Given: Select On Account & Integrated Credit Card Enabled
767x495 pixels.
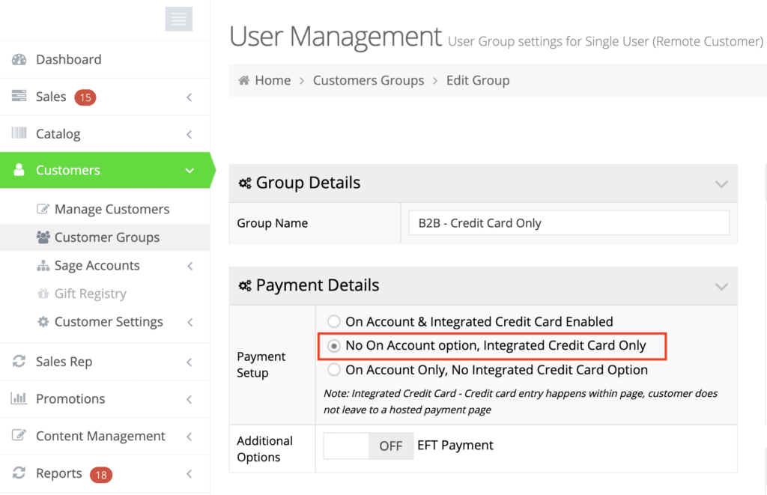Looking at the screenshot, I should coord(334,322).
